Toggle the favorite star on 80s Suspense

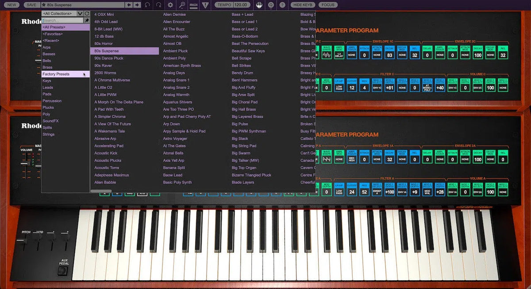coord(44,4)
